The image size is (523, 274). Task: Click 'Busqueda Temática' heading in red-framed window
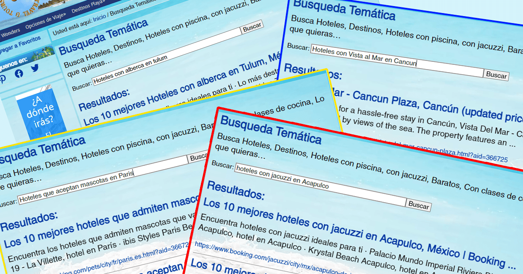(271, 130)
